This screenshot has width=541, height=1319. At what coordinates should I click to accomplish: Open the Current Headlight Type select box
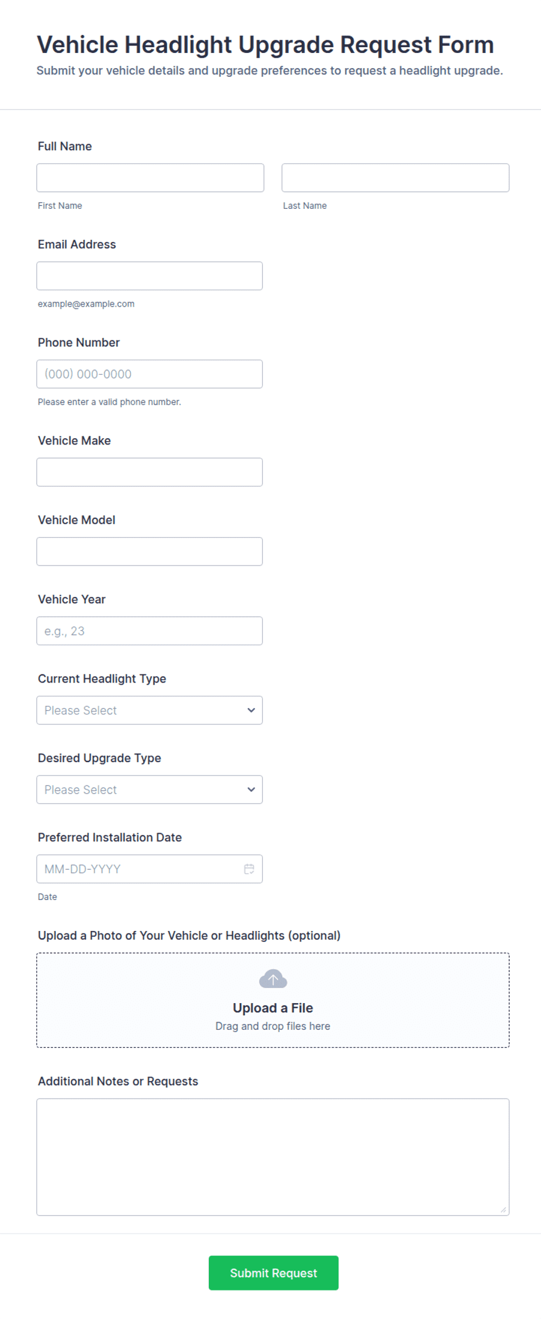(150, 710)
